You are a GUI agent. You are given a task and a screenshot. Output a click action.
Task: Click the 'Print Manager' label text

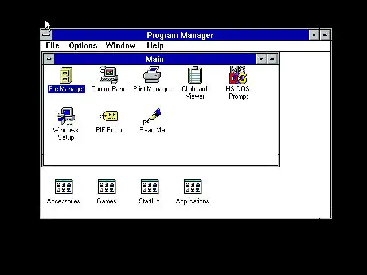[152, 89]
